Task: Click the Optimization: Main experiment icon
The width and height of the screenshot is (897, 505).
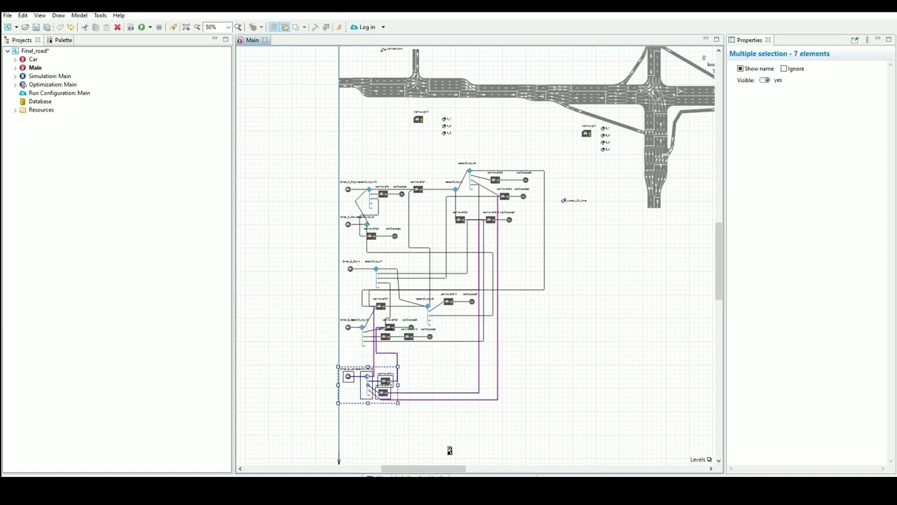Action: (x=22, y=85)
